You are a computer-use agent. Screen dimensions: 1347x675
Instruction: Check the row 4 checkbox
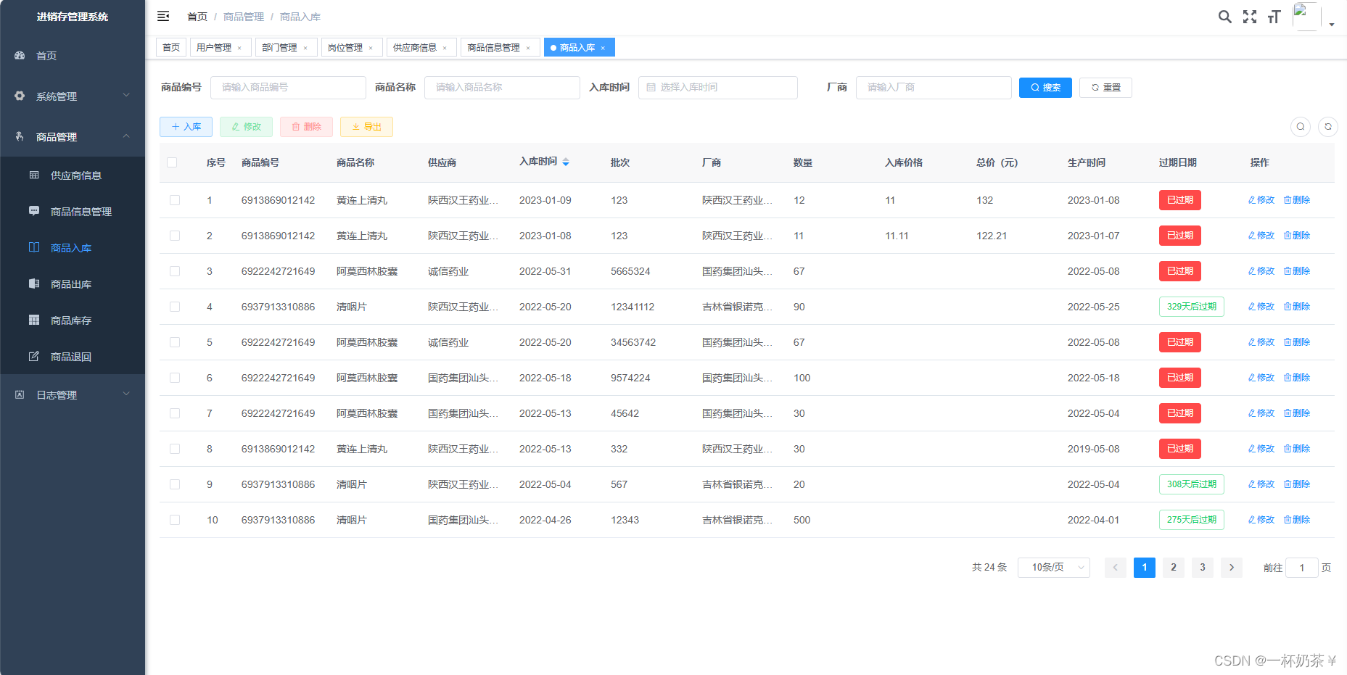coord(175,307)
